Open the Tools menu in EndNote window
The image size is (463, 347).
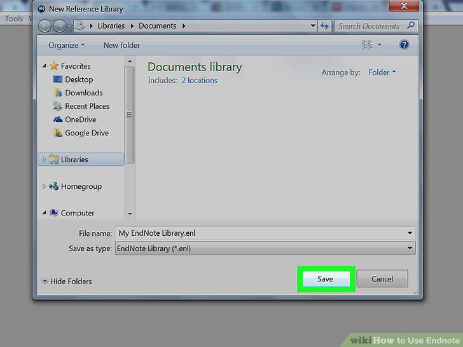[13, 18]
